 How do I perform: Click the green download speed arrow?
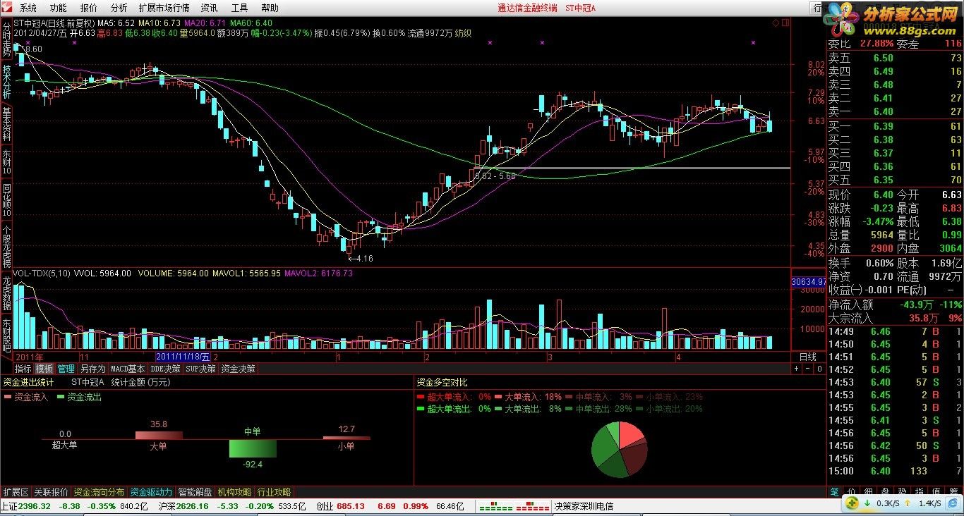[866, 503]
